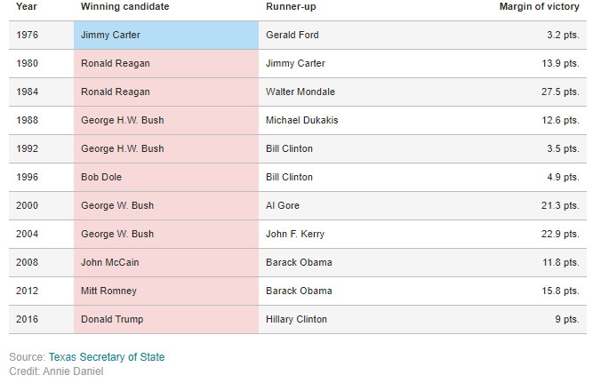601x383 pixels.
Task: Click the John McCain cell
Action: (x=166, y=263)
